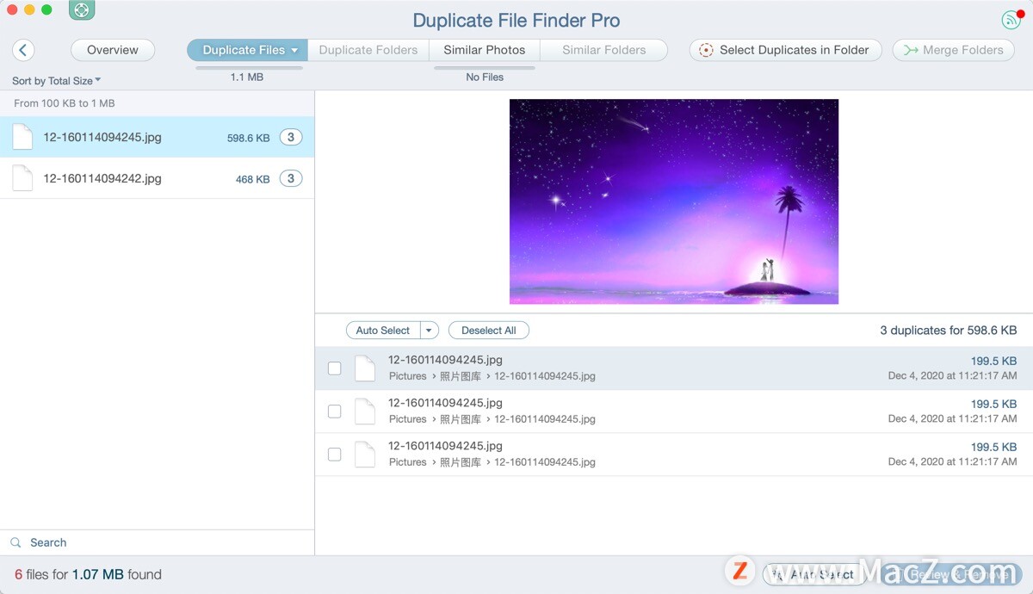
Task: Click the bottom Auto Select button
Action: (815, 574)
